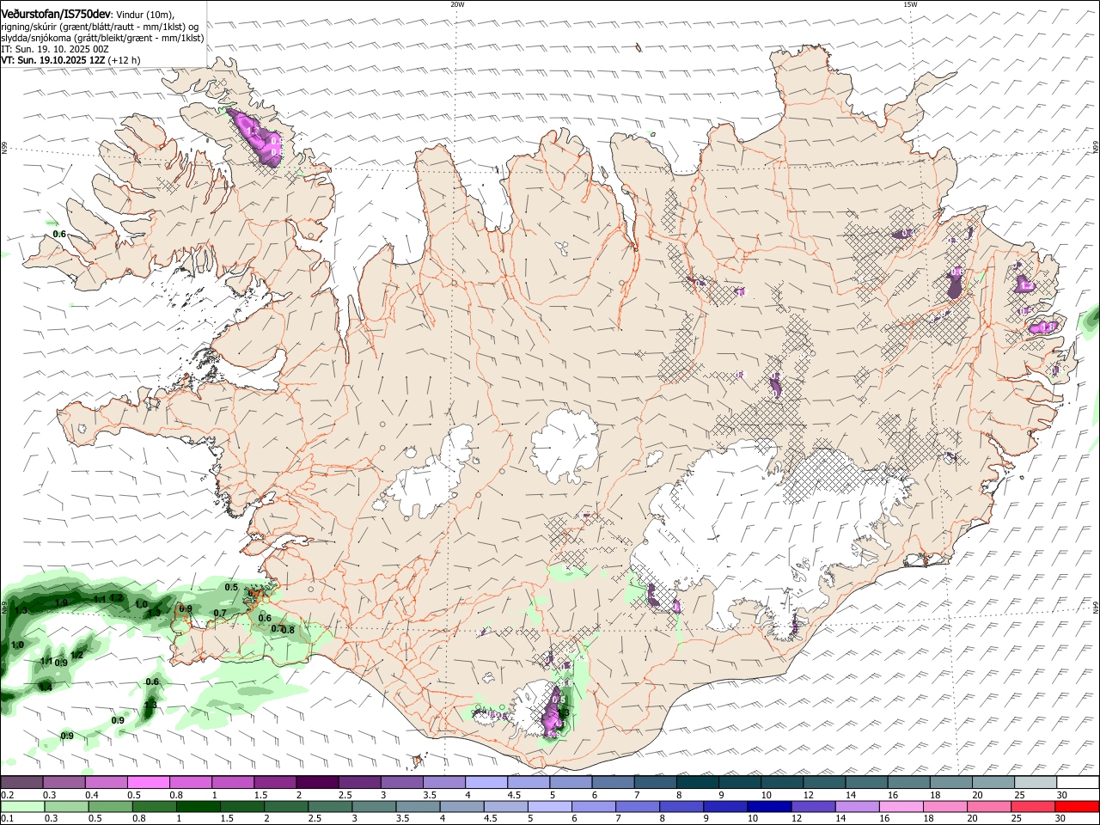Click the IT: Sun. 19. 10. 2025 00Z line

point(55,49)
